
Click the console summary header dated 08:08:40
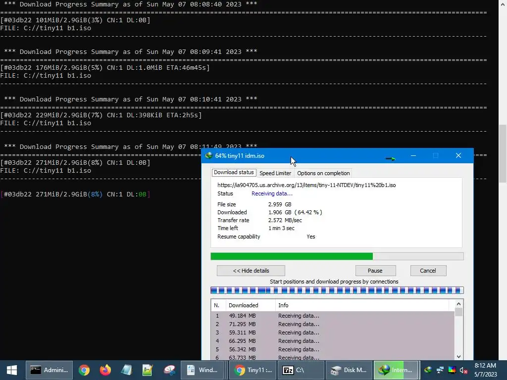click(x=131, y=4)
